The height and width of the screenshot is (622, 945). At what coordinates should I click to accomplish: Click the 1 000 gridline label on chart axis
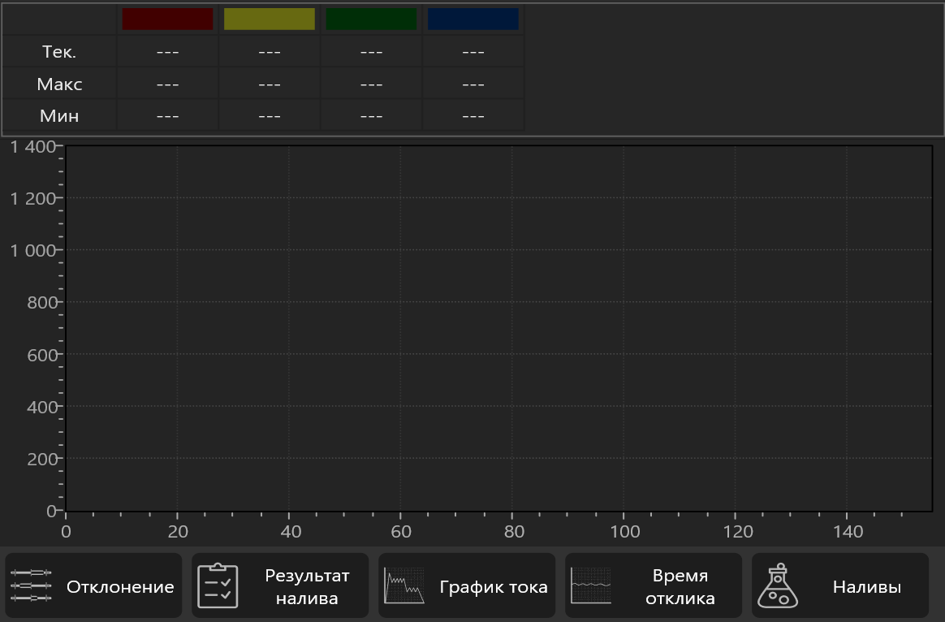tap(32, 250)
